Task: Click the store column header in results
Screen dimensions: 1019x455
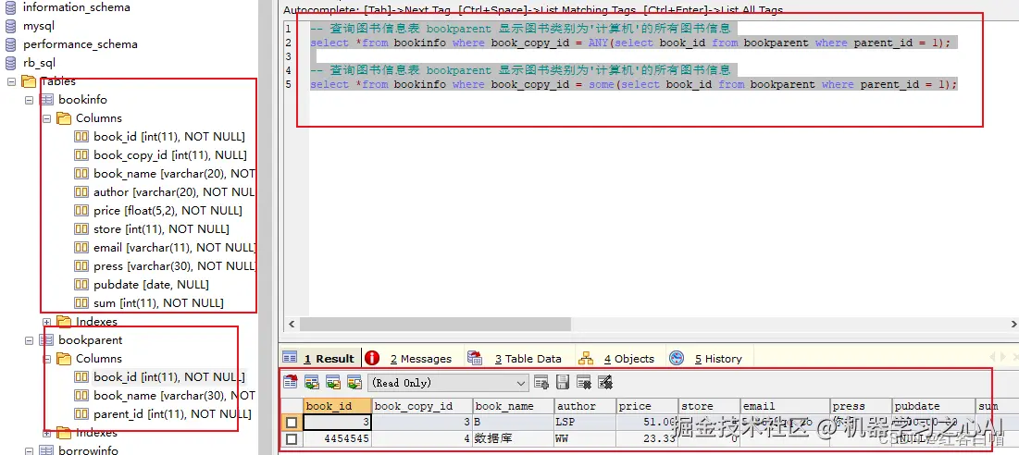Action: (709, 406)
